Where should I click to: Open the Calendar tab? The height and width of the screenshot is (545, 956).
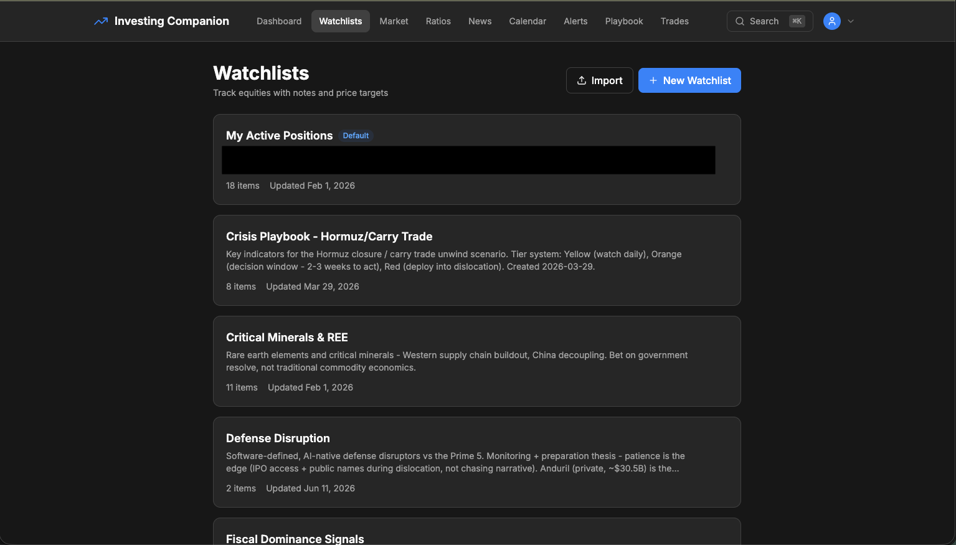528,21
